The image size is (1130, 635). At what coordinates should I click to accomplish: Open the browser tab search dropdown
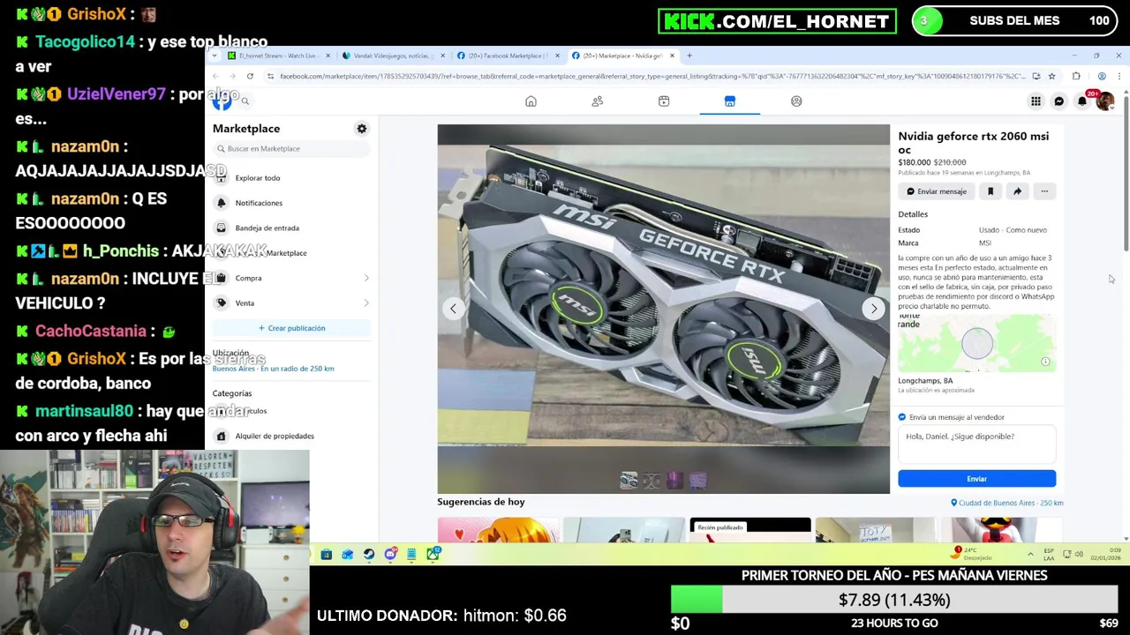[214, 56]
